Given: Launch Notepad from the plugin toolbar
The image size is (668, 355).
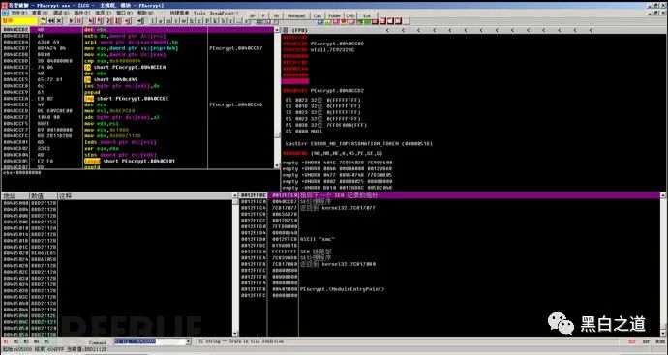Looking at the screenshot, I should 297,15.
